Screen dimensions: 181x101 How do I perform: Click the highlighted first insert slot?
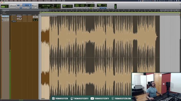(19, 16)
